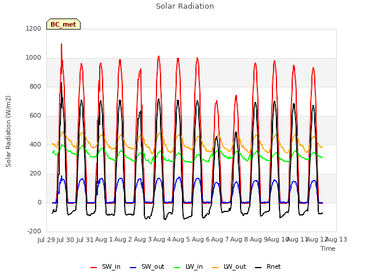
Task: Click the Y-axis title Solar Radiation (W/m2)
Action: (x=8, y=131)
